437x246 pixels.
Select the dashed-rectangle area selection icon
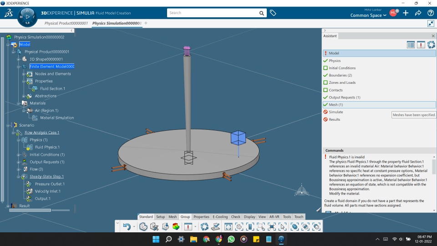click(x=261, y=226)
